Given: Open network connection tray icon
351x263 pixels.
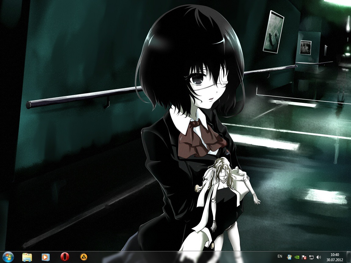Looking at the screenshot, I should pos(311,257).
